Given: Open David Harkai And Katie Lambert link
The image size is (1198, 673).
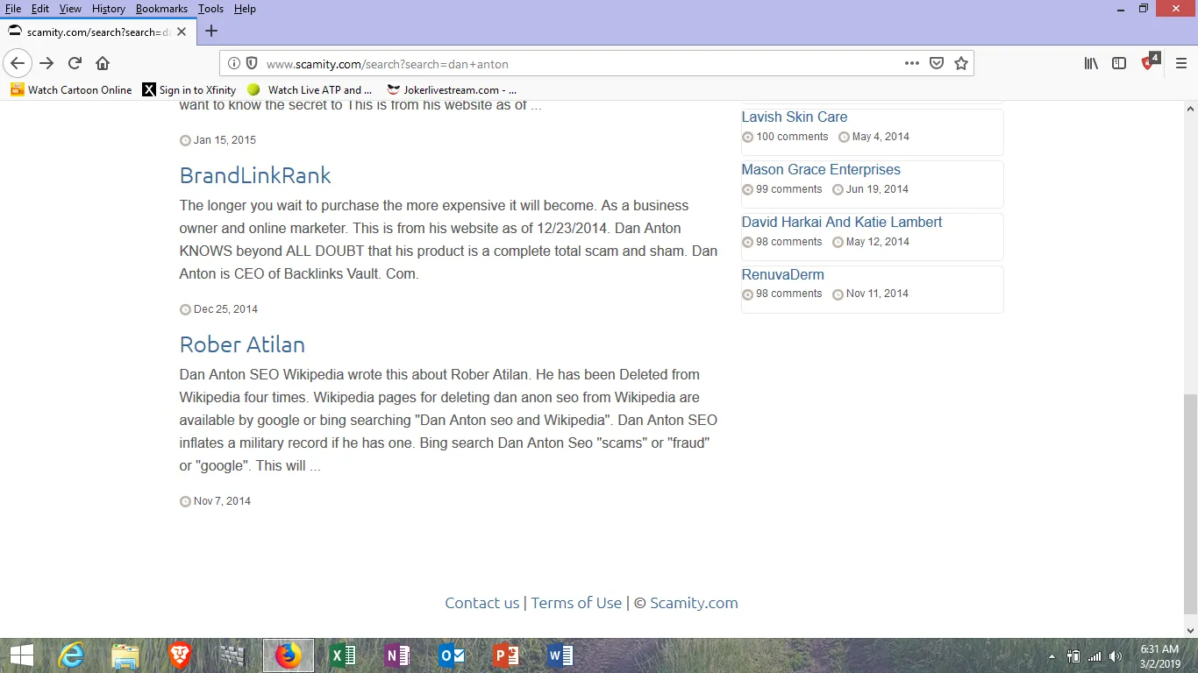Looking at the screenshot, I should pyautogui.click(x=842, y=222).
